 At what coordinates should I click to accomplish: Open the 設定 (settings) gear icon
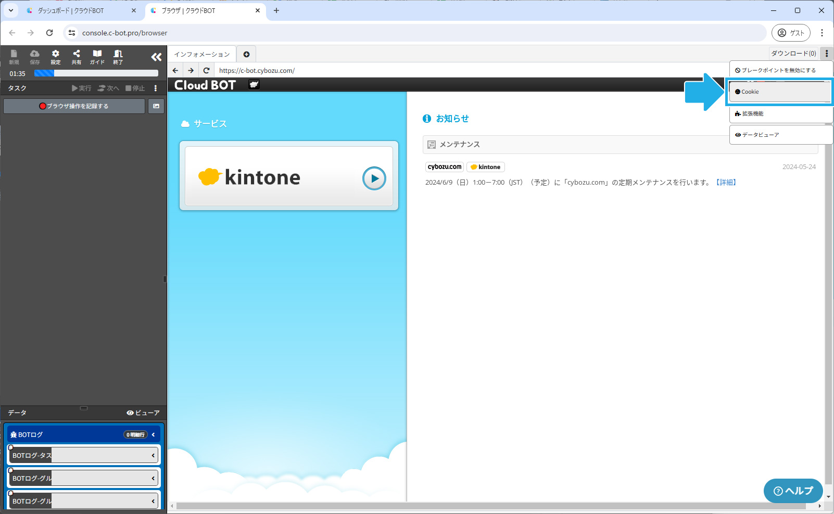[56, 57]
